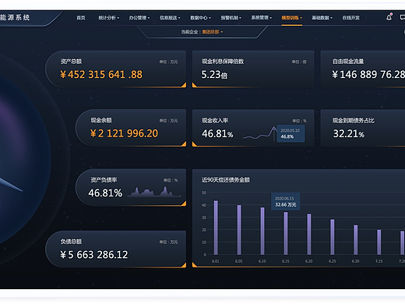The image size is (405, 304).
Task: Select the 6.25 bar in the chart
Action: [x=333, y=237]
